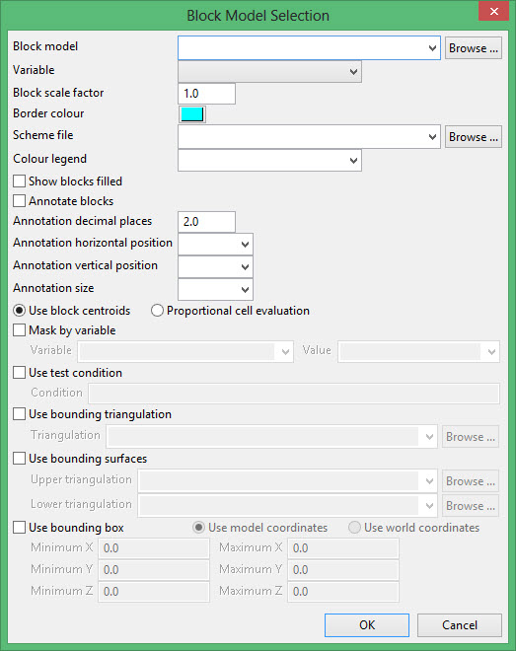
Task: Expand the Colour legend dropdown
Action: pyautogui.click(x=269, y=160)
